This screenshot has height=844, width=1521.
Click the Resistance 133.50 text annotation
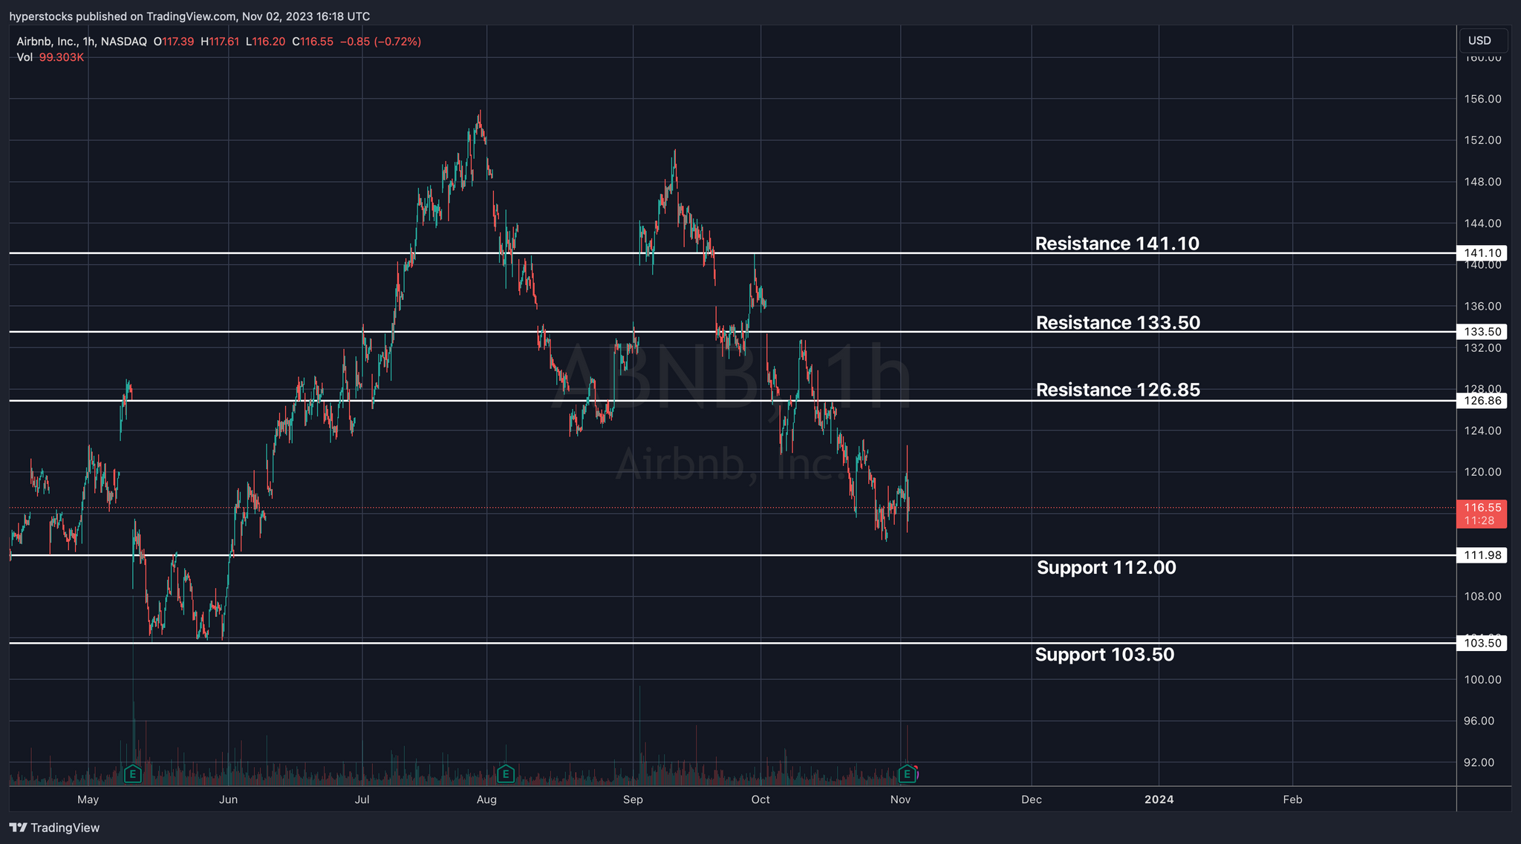tap(1117, 323)
